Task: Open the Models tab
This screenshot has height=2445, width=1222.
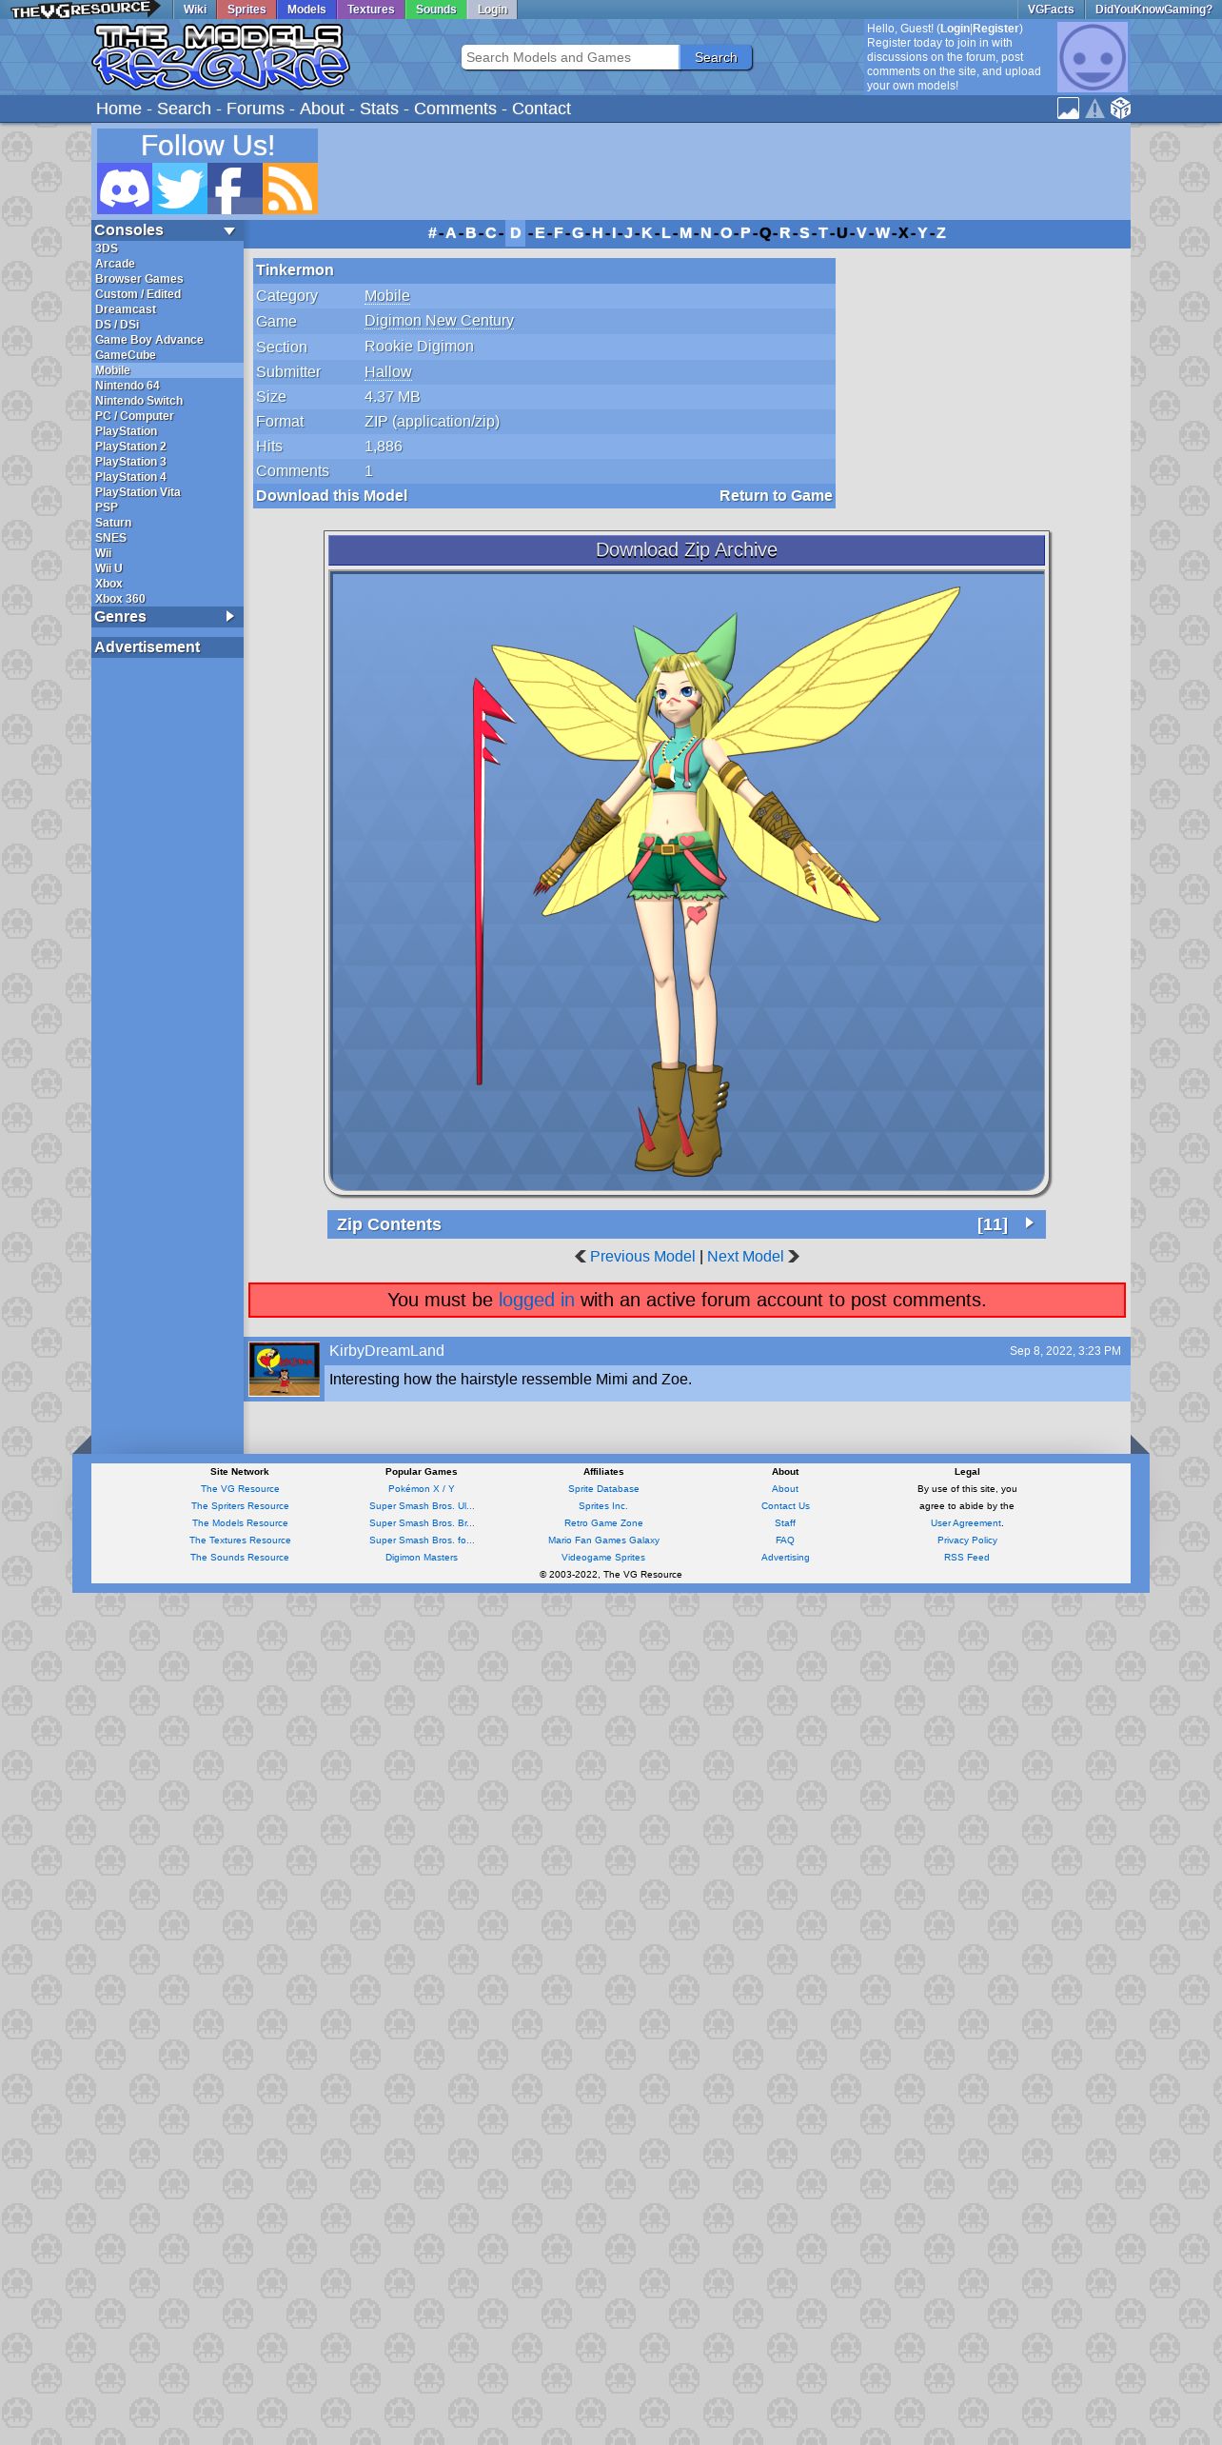Action: (306, 10)
